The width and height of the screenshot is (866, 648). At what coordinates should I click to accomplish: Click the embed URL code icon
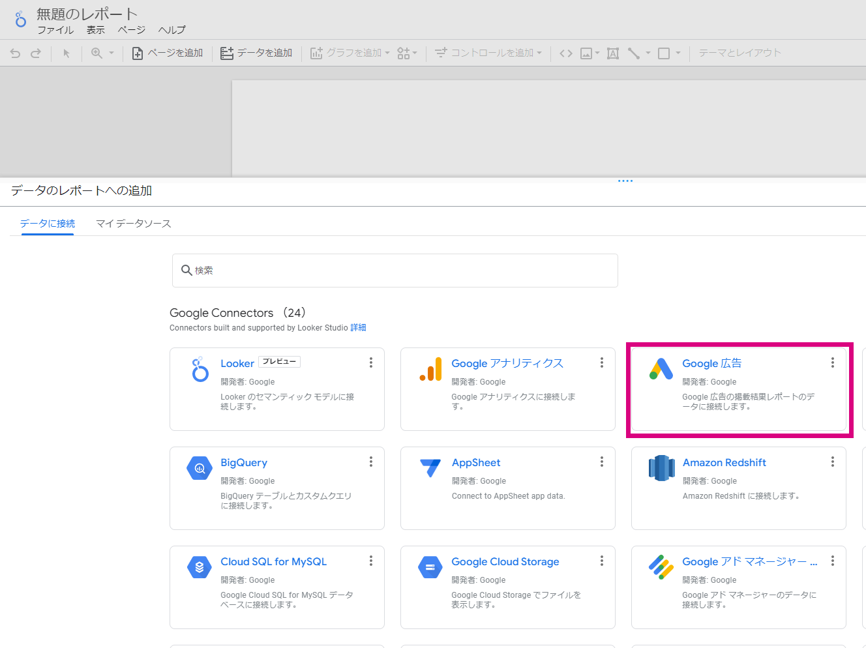point(566,53)
